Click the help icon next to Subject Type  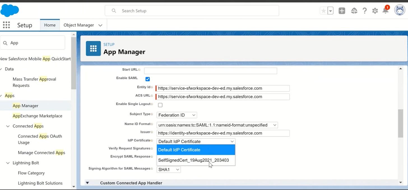click(152, 114)
